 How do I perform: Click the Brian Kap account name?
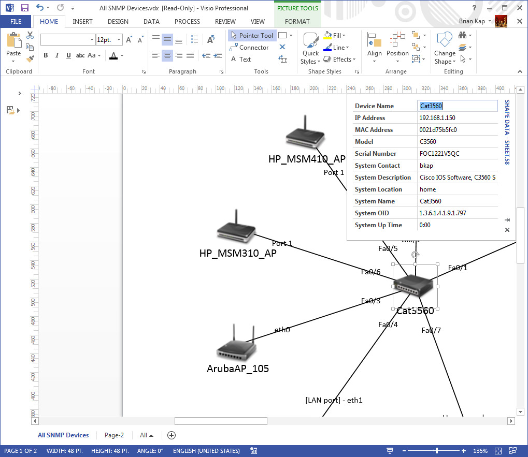coord(472,21)
